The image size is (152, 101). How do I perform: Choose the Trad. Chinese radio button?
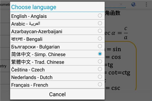pos(100,61)
